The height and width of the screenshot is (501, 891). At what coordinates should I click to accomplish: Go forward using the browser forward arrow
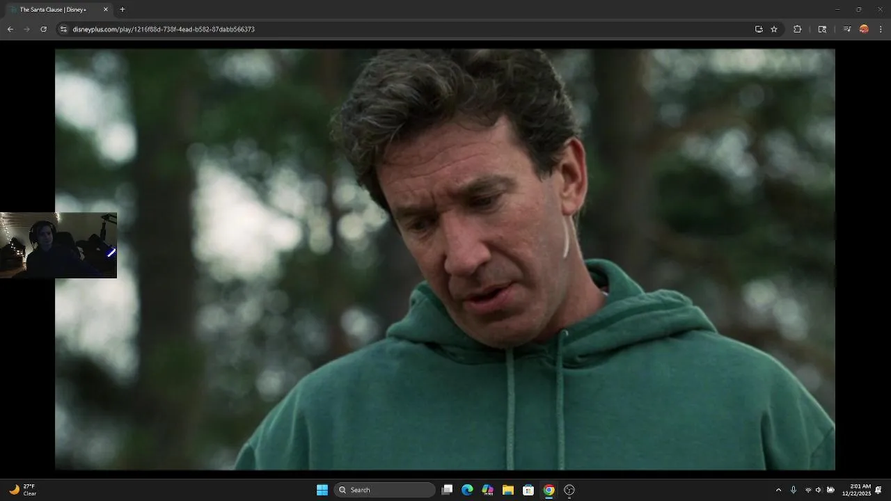[x=26, y=29]
